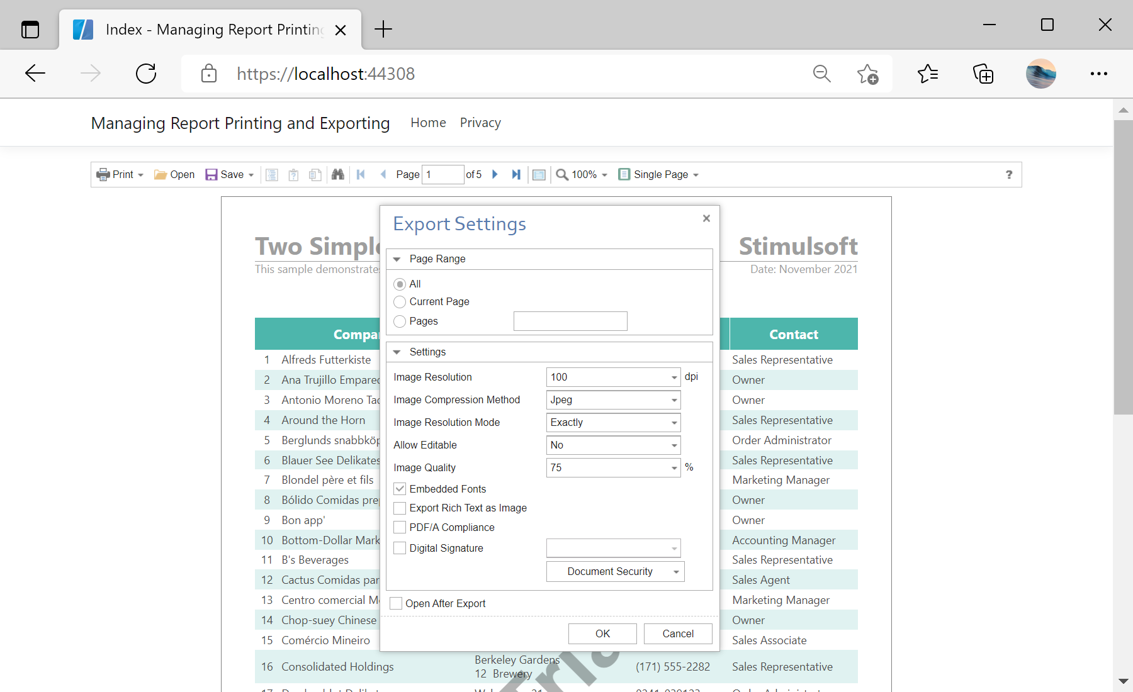Image resolution: width=1133 pixels, height=692 pixels.
Task: Go to the next report page
Action: pyautogui.click(x=495, y=174)
